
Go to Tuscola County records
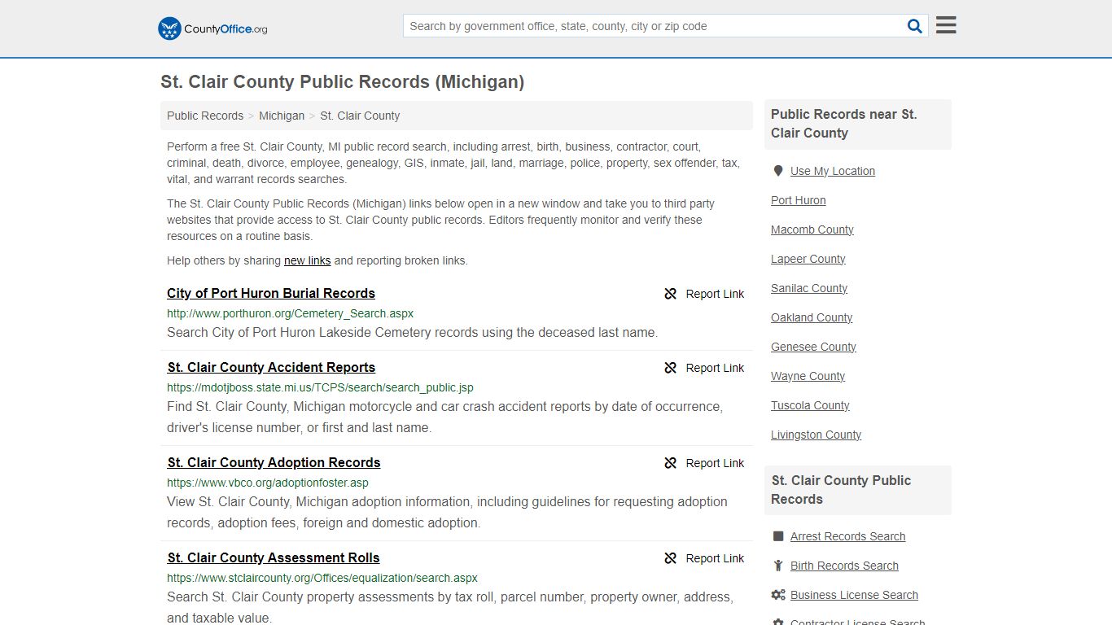(x=810, y=405)
